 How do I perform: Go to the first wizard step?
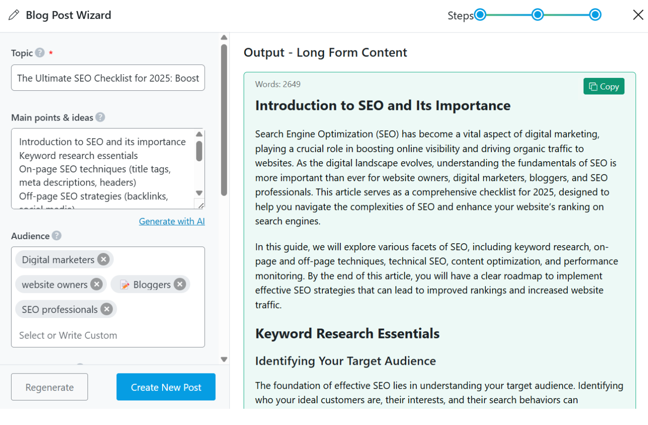pos(480,15)
